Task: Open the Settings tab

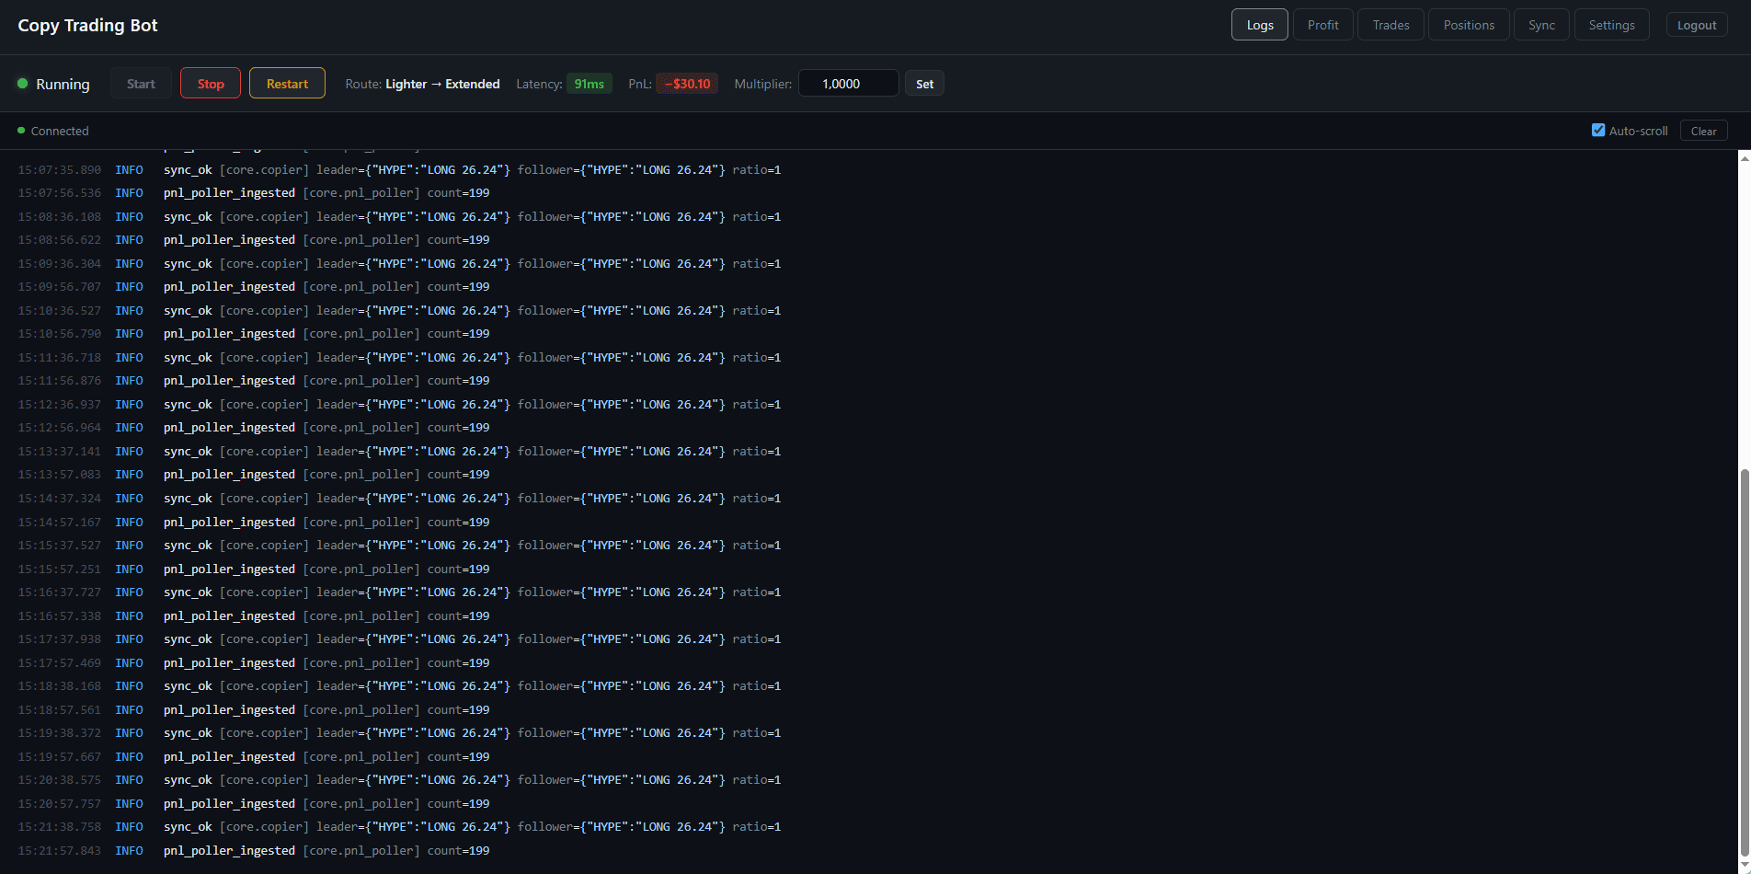Action: click(1611, 25)
